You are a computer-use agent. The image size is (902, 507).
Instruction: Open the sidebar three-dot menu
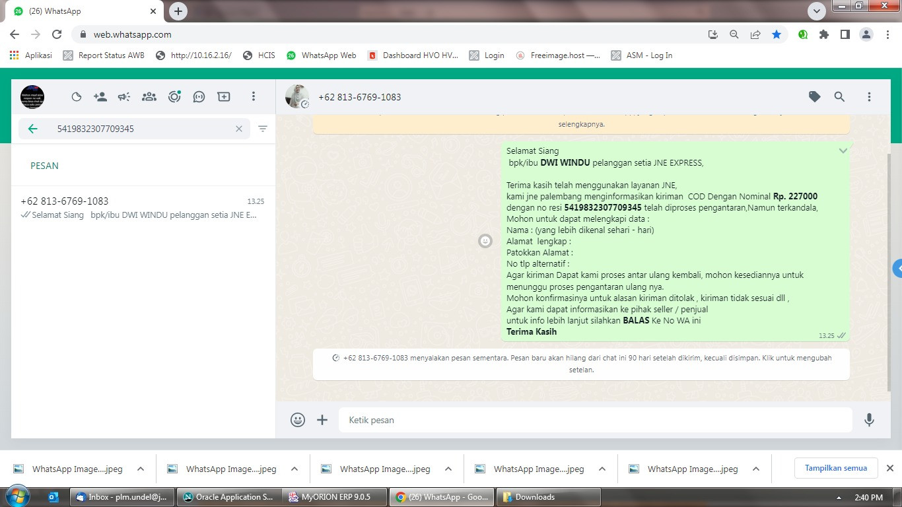[253, 97]
